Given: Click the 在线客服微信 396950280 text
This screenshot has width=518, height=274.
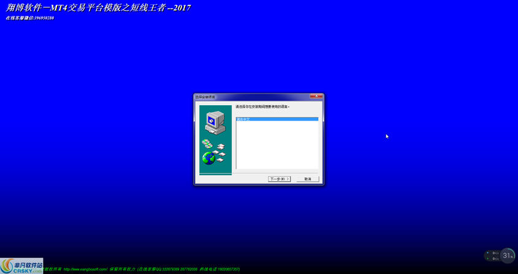Looking at the screenshot, I should 30,18.
